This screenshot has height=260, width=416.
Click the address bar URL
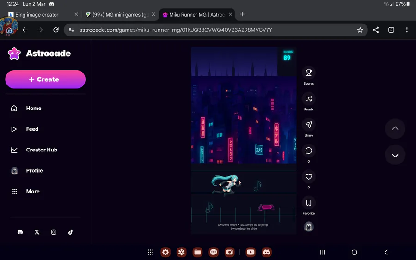tap(176, 30)
